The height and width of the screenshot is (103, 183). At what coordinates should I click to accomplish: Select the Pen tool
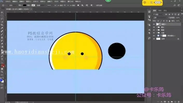pos(2,56)
